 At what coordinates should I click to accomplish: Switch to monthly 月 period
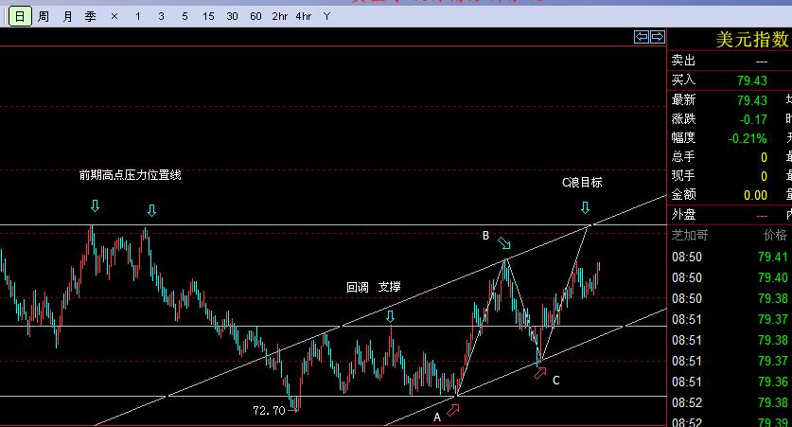coord(67,17)
